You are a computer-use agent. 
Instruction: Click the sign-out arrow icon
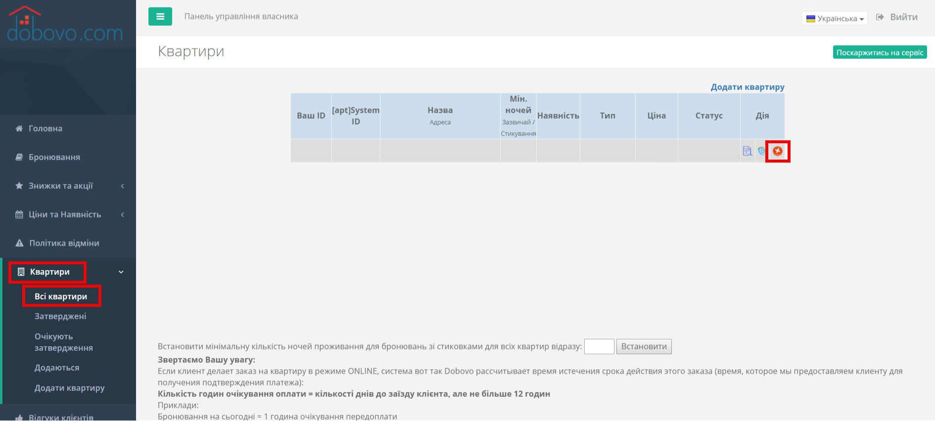(880, 17)
